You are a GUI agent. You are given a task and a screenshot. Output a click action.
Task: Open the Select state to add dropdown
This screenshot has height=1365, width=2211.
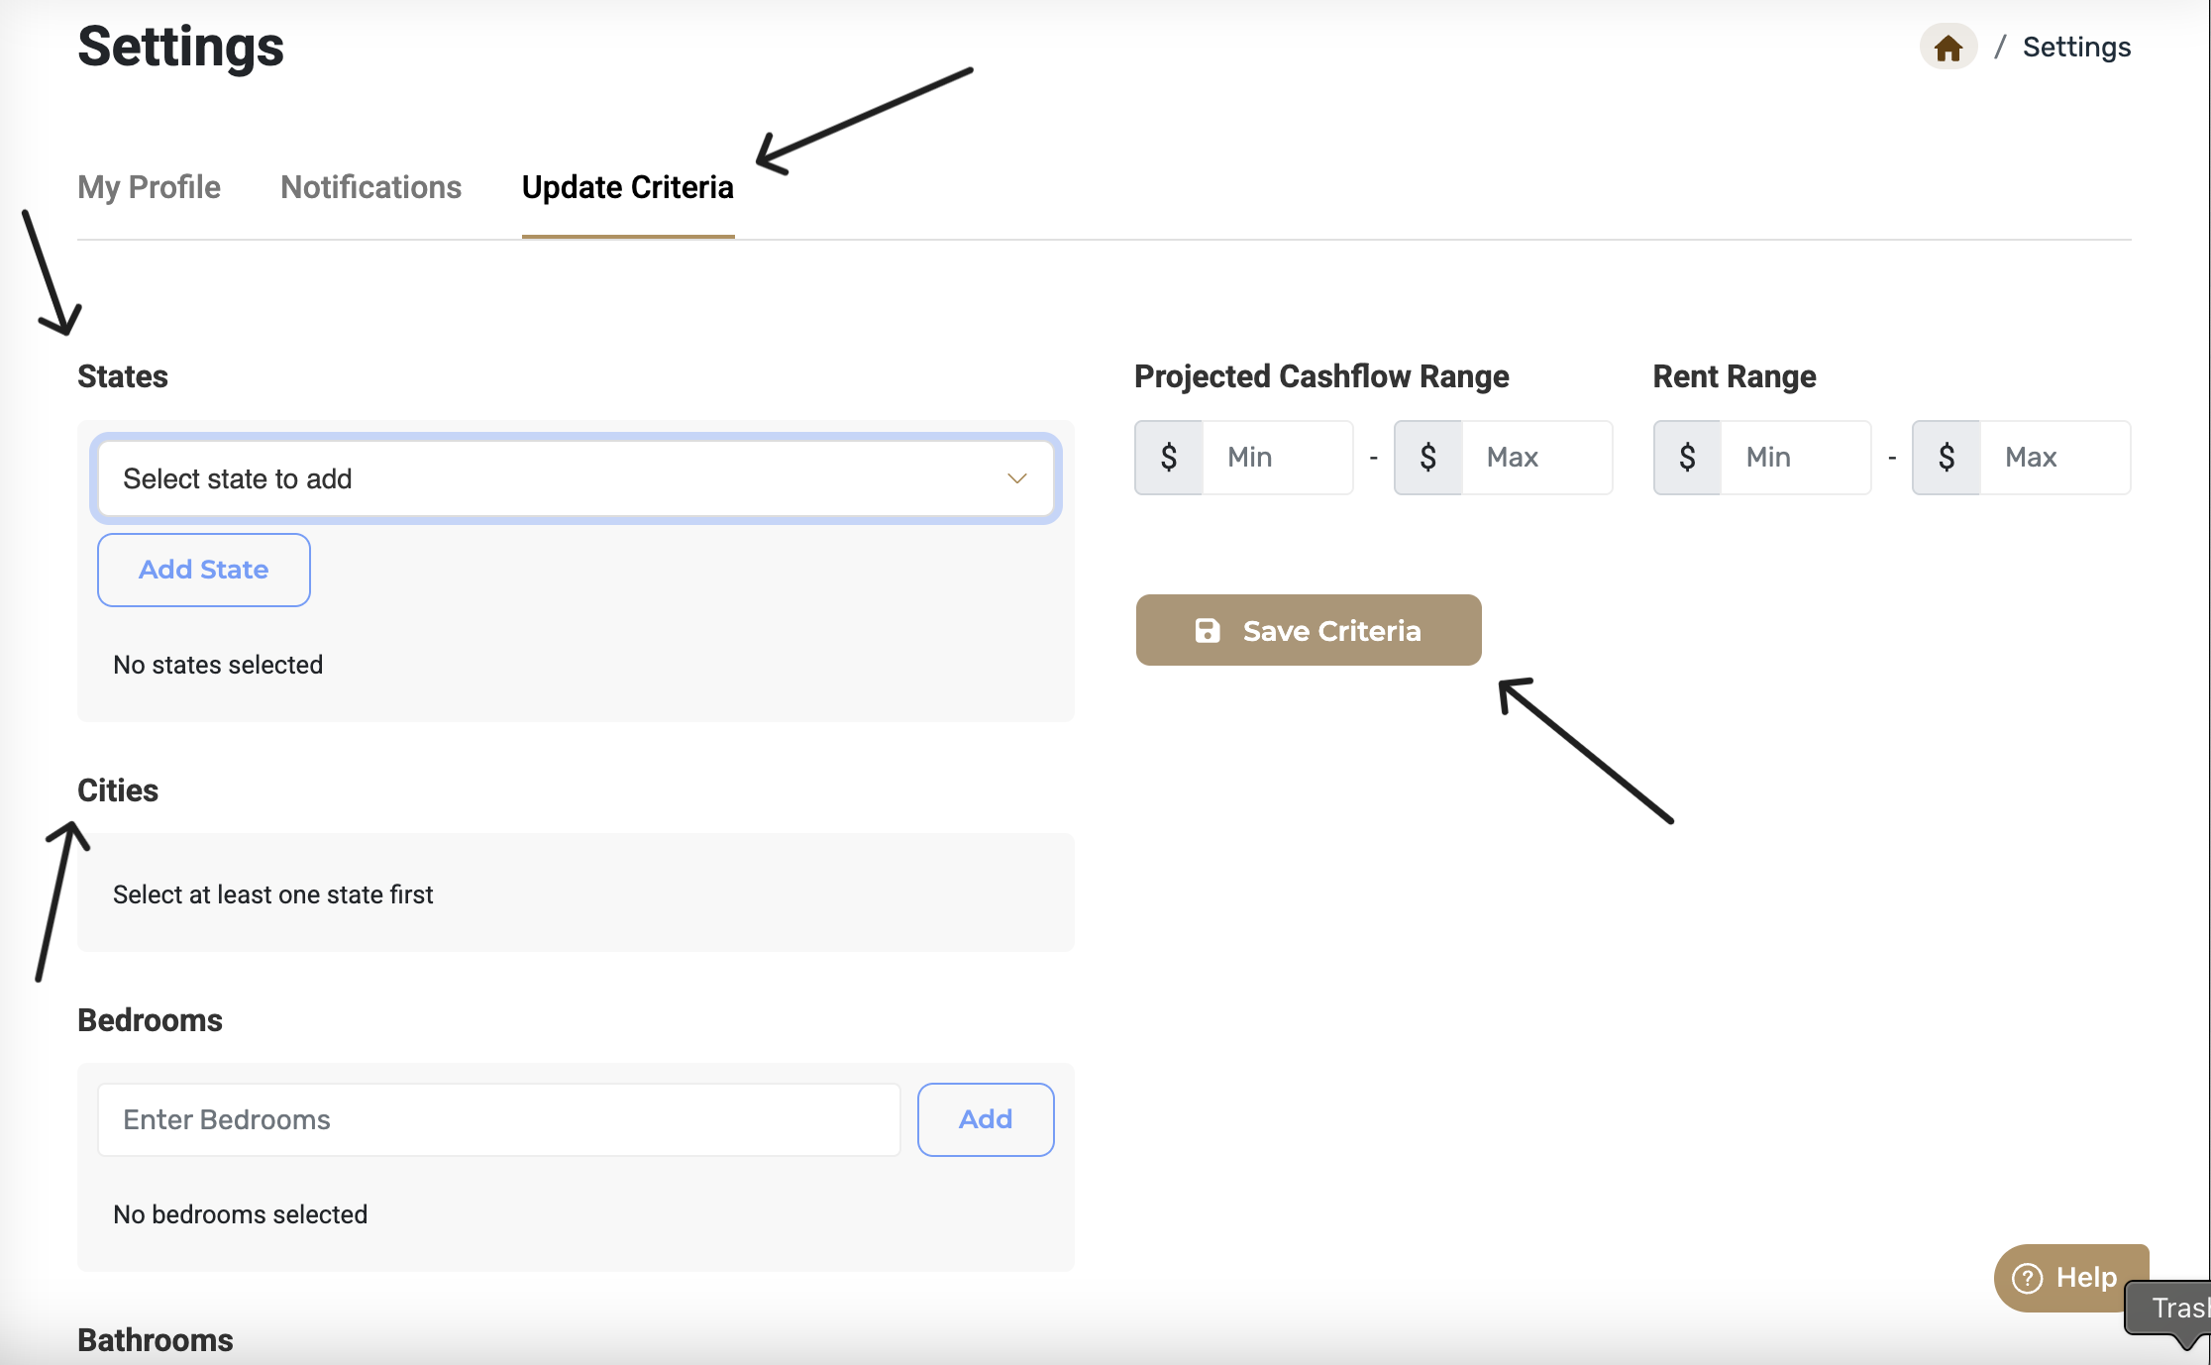pos(575,478)
